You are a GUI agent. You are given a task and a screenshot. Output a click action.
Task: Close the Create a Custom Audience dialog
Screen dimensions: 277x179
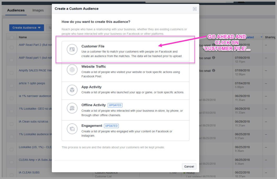pyautogui.click(x=194, y=9)
